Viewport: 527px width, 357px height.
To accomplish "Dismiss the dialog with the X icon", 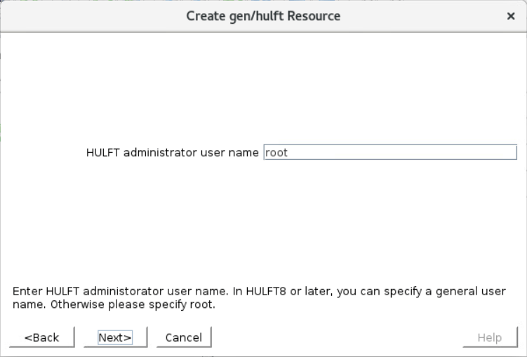I will tap(511, 16).
